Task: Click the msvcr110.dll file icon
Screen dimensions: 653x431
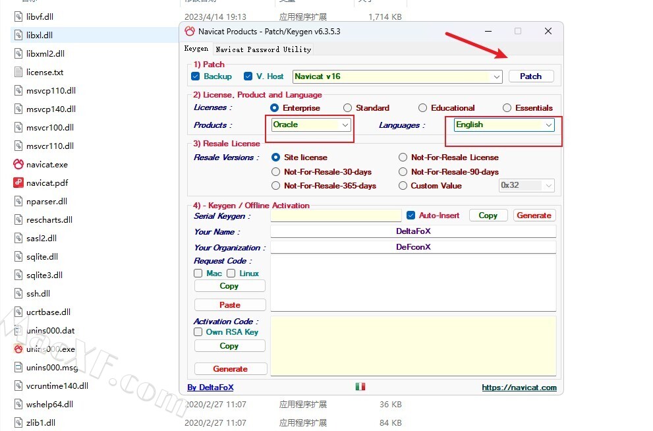Action: click(18, 146)
